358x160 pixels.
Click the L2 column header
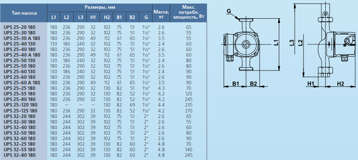tap(66, 17)
